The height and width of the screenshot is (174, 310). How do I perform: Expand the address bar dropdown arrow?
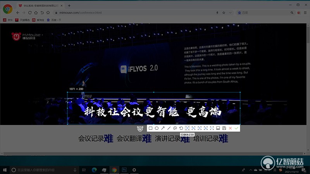click(x=230, y=13)
